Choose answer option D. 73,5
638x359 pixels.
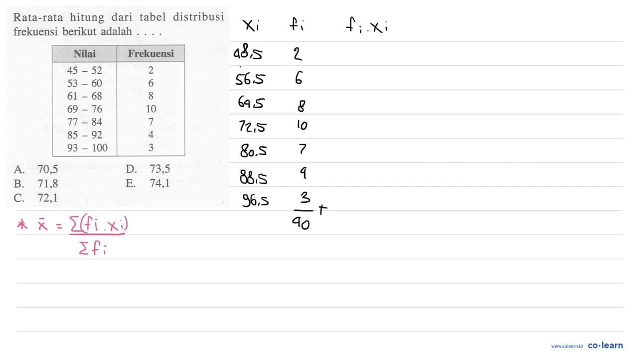point(148,169)
